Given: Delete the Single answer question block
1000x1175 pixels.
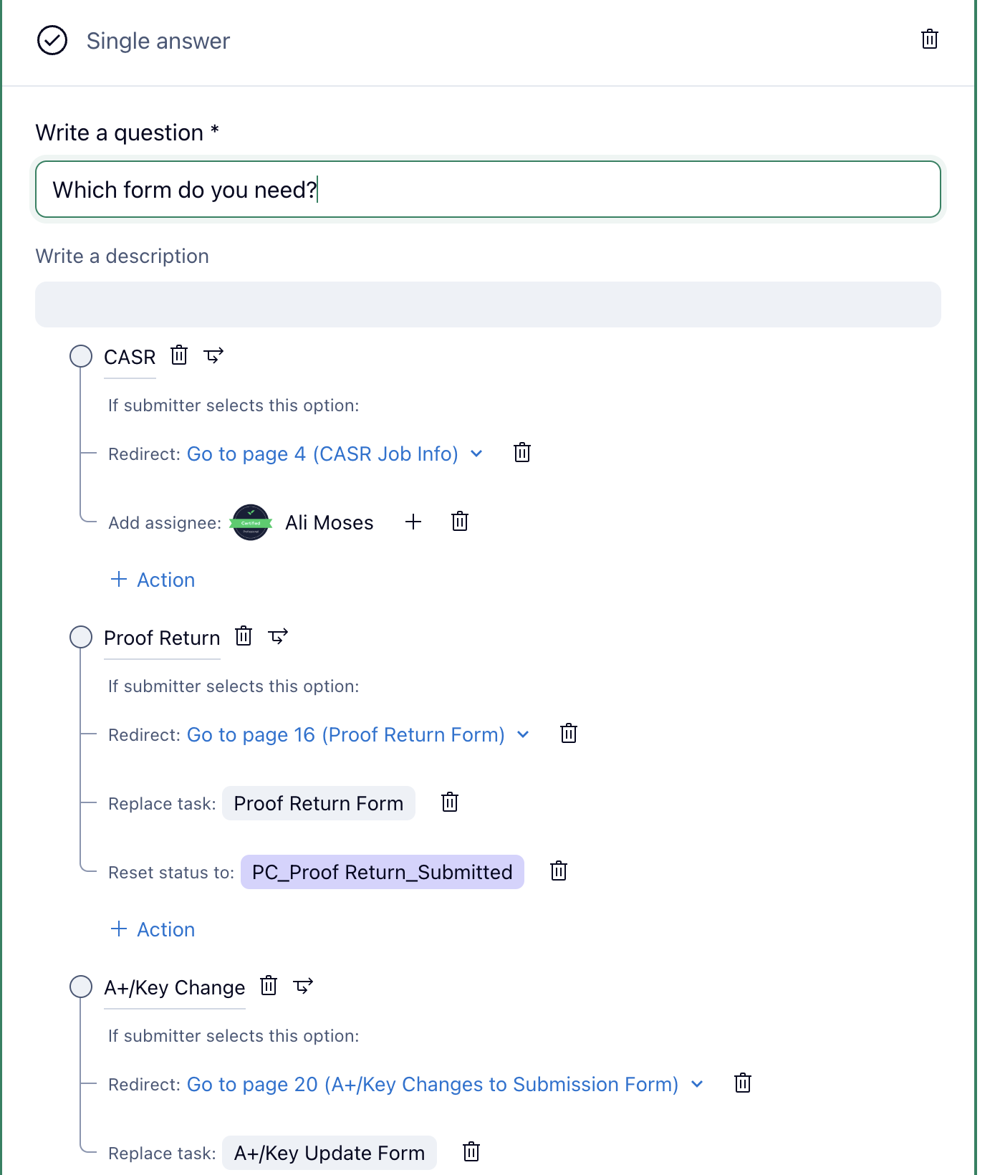Looking at the screenshot, I should tap(929, 39).
